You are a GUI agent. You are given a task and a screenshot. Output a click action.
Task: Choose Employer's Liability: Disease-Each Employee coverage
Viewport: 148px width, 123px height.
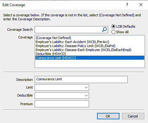[84, 50]
